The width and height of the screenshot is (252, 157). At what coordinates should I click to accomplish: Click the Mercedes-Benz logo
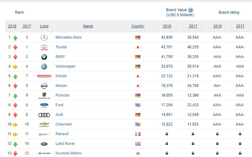click(44, 38)
